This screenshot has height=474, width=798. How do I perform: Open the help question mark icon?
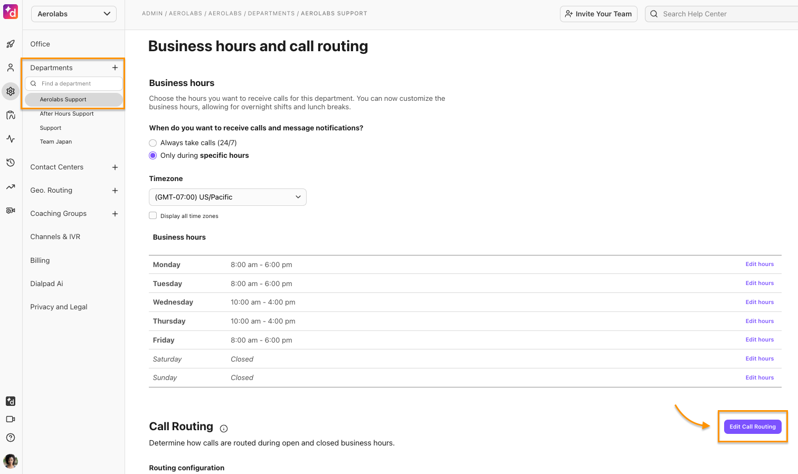(11, 438)
